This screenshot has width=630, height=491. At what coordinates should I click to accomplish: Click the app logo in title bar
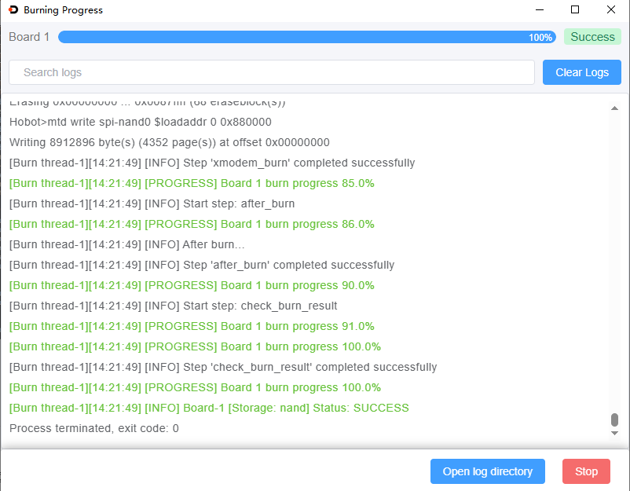[13, 9]
